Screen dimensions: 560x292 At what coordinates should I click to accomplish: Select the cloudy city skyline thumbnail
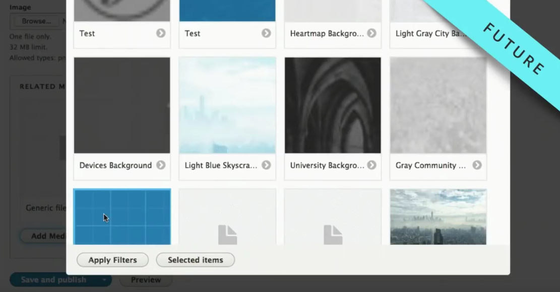pos(438,217)
